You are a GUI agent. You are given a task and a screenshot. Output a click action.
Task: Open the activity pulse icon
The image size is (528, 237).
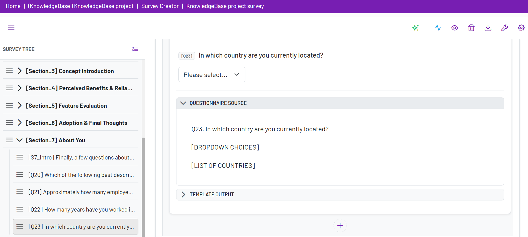point(438,28)
